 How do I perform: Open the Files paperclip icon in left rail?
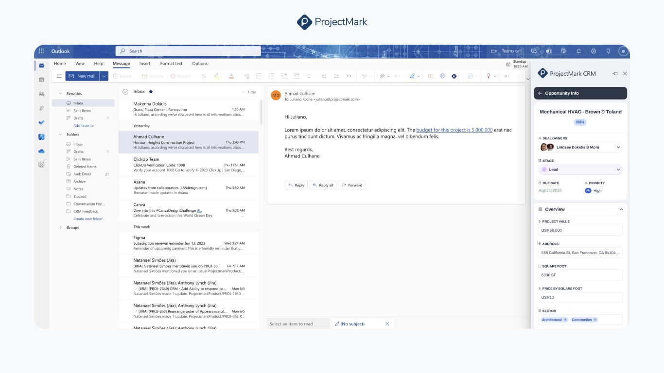point(41,108)
